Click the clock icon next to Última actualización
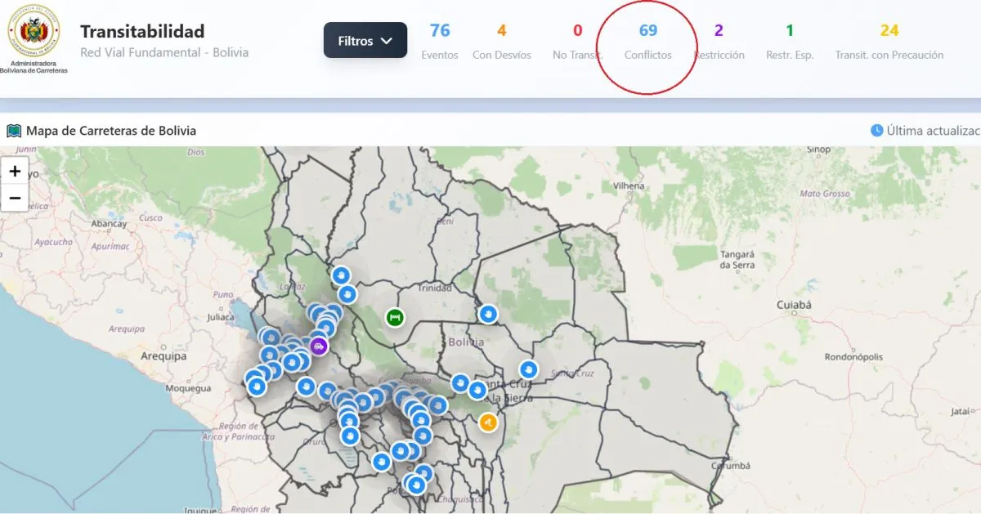 pos(876,131)
